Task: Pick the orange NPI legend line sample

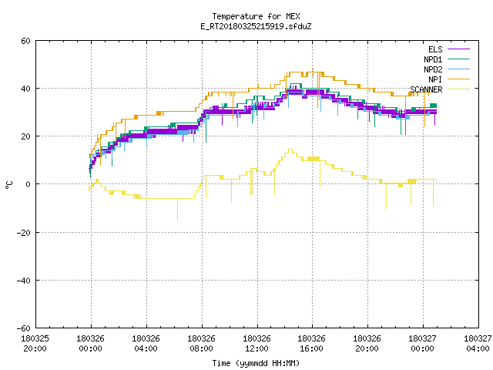Action: click(x=458, y=79)
